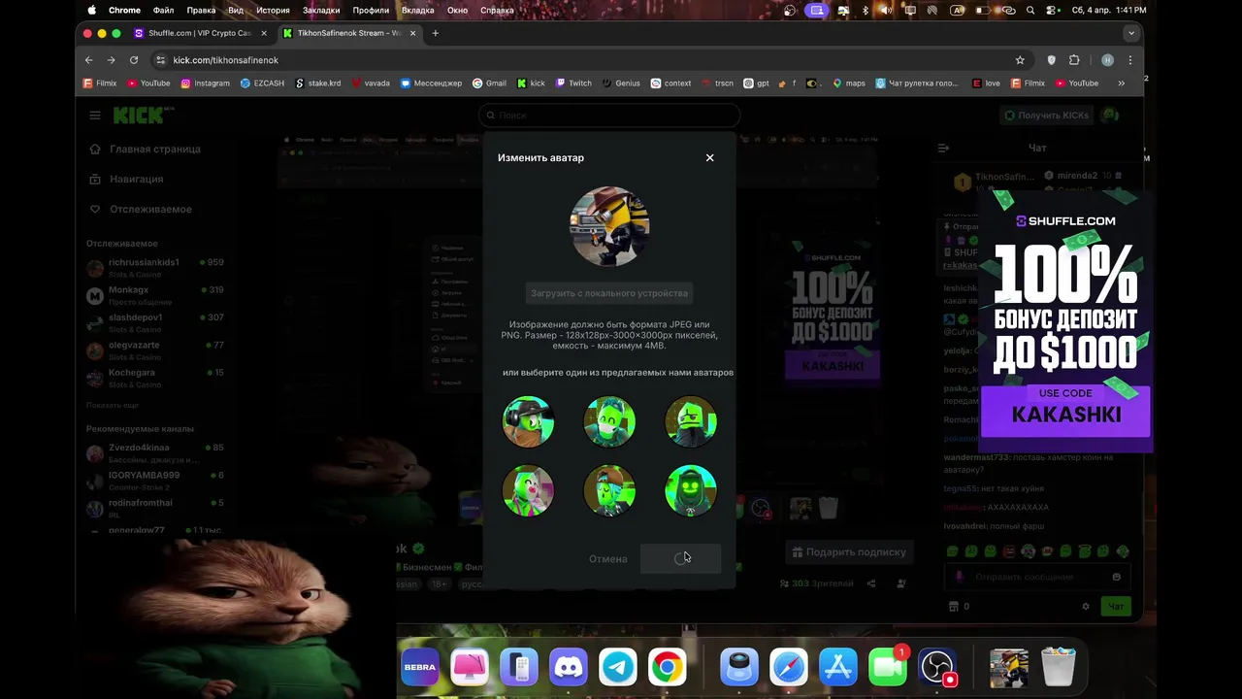The width and height of the screenshot is (1242, 699).
Task: Click the KICK logo
Action: 139,115
